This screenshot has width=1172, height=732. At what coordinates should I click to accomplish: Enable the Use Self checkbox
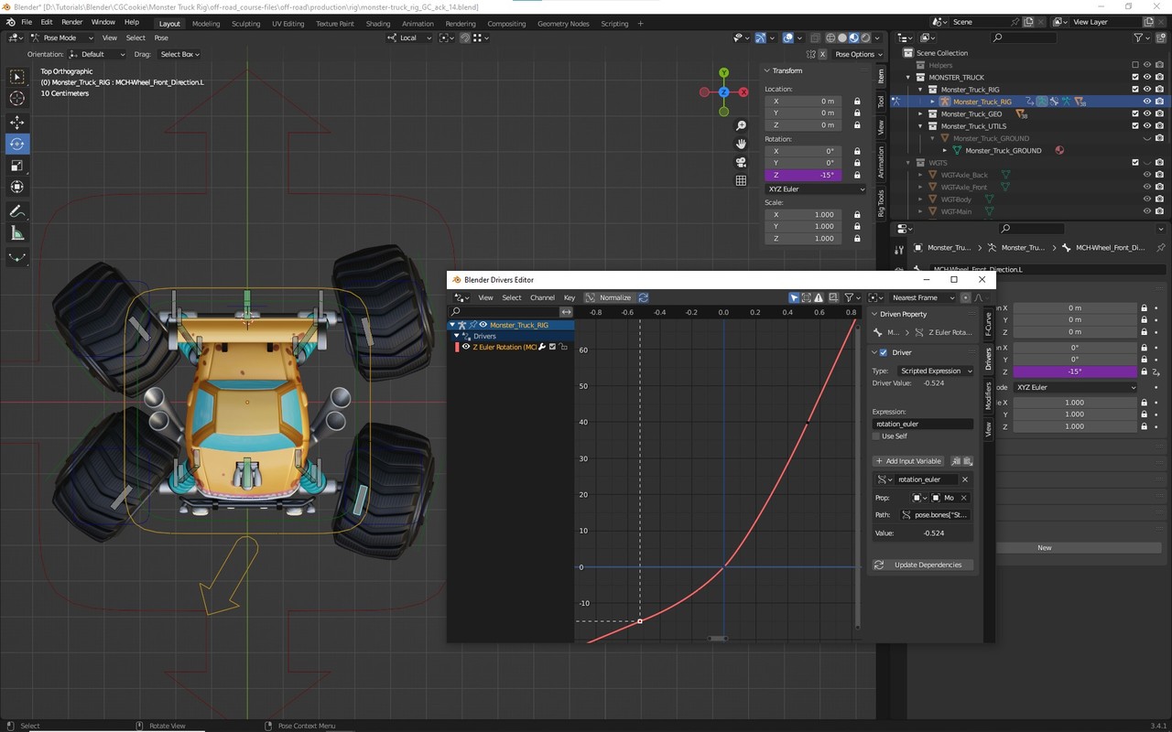click(876, 436)
